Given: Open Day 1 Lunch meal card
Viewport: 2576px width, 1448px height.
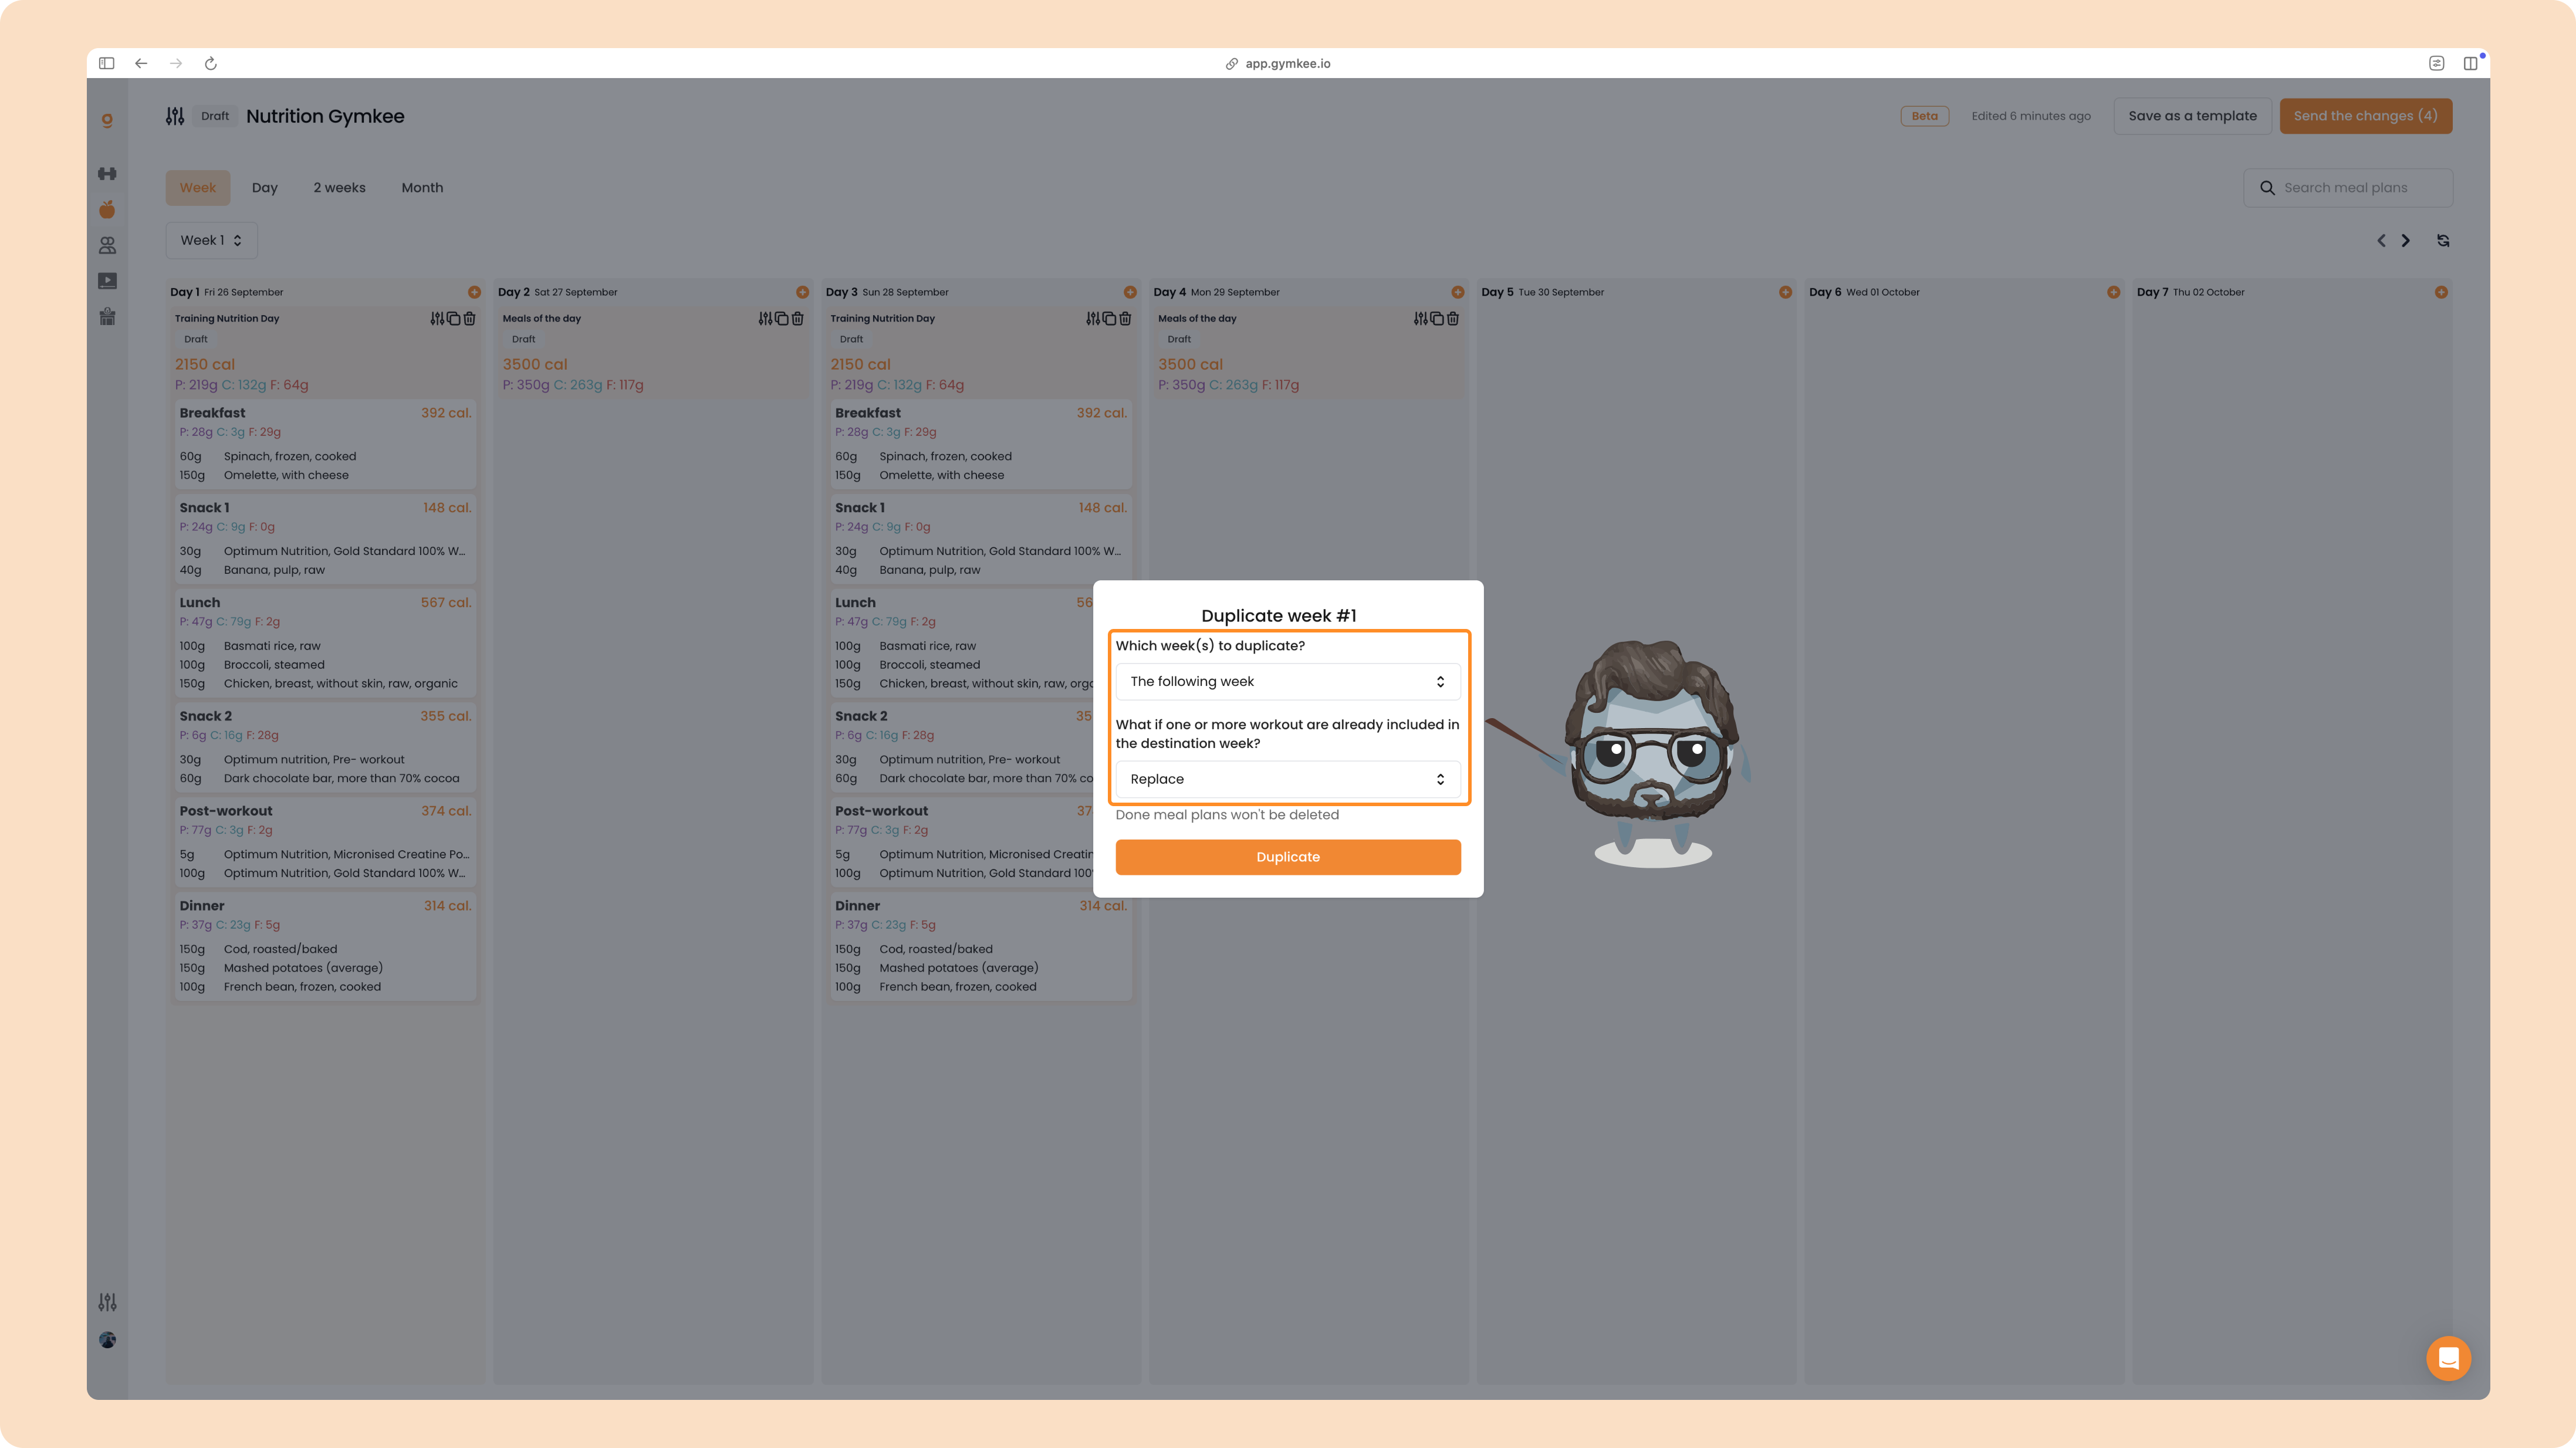Looking at the screenshot, I should click(325, 643).
